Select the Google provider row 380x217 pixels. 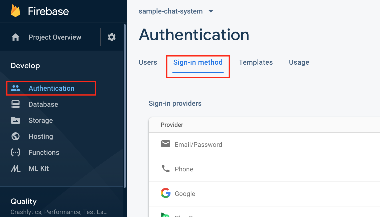click(x=264, y=194)
